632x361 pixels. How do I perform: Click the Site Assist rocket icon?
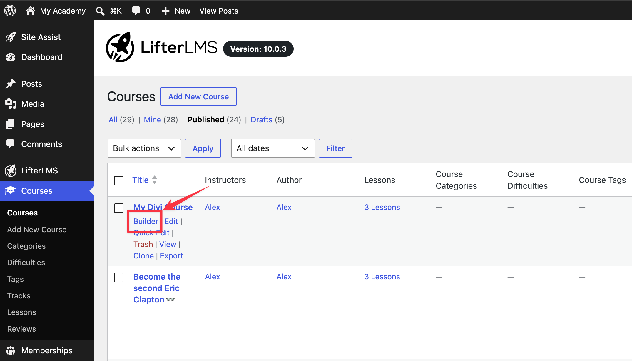coord(11,37)
